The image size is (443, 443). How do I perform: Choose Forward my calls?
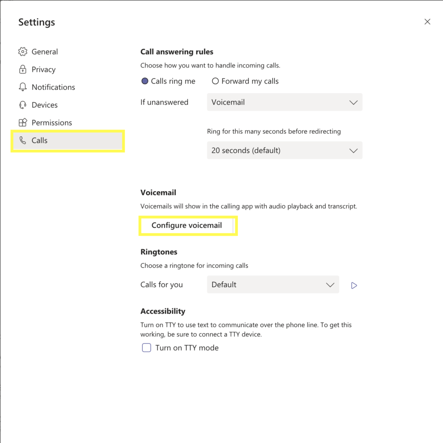pos(215,81)
